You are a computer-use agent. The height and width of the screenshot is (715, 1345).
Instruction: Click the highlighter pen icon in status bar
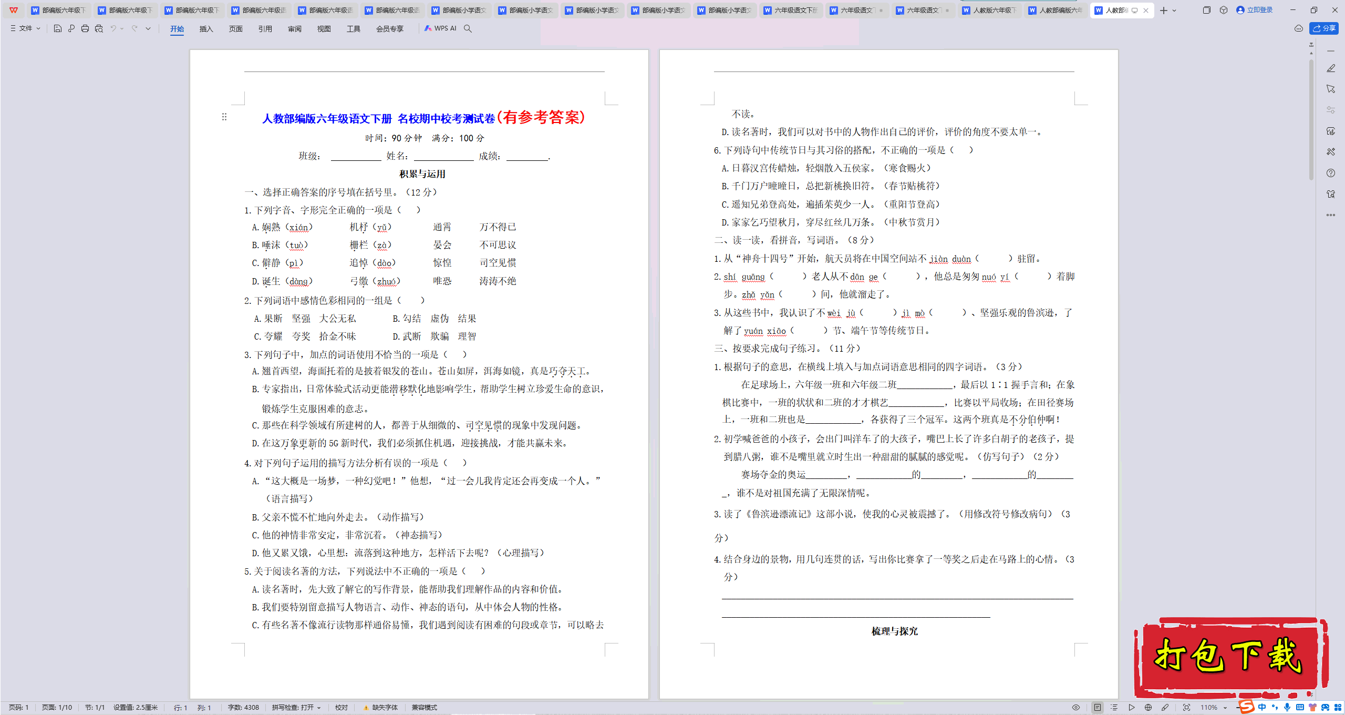(1165, 708)
